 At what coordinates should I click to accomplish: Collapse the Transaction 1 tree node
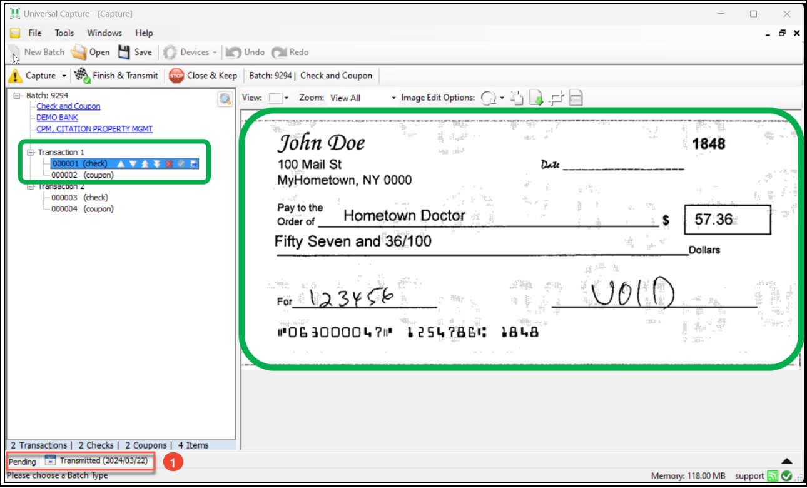tap(30, 153)
